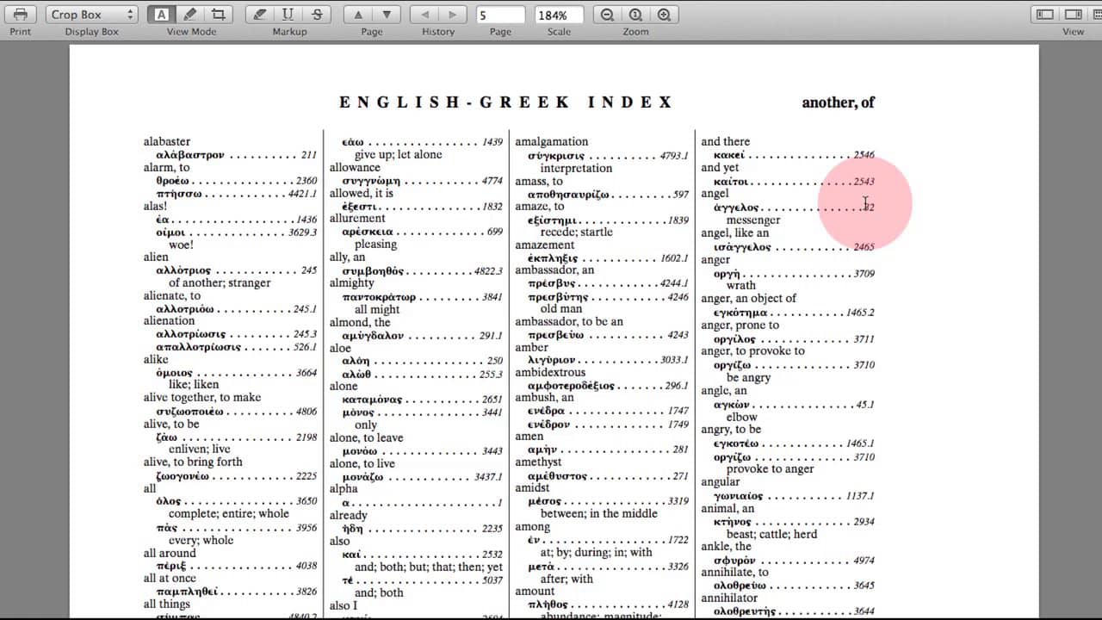The image size is (1102, 620).
Task: Click the 'alabaster' entry
Action: [x=167, y=142]
